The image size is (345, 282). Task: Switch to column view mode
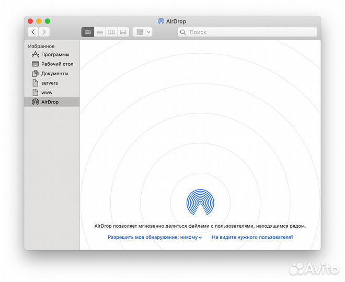coord(111,32)
